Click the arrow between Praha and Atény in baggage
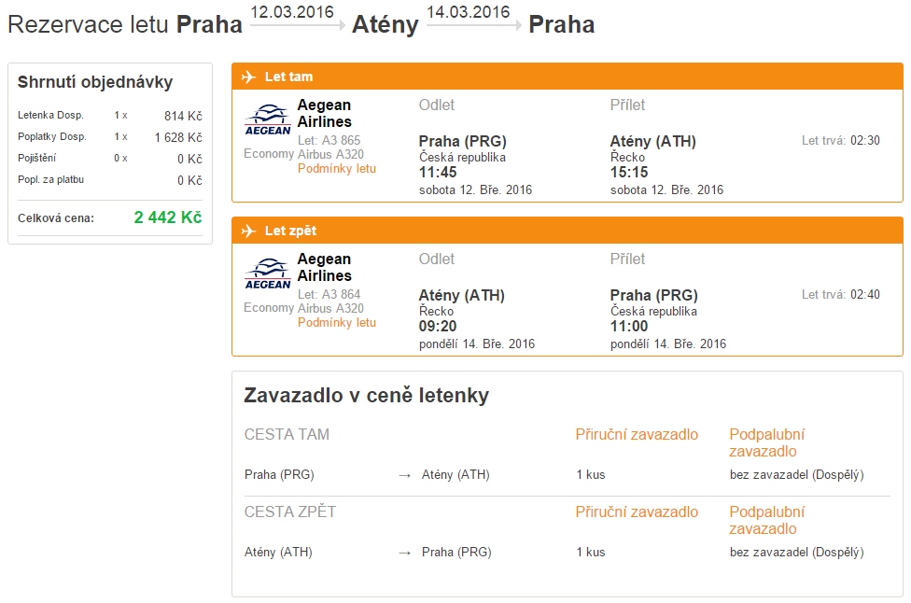This screenshot has height=603, width=911. 405,476
